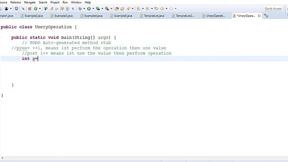Click the profile/user round toolbar icon
The height and width of the screenshot is (162, 288).
6,9
